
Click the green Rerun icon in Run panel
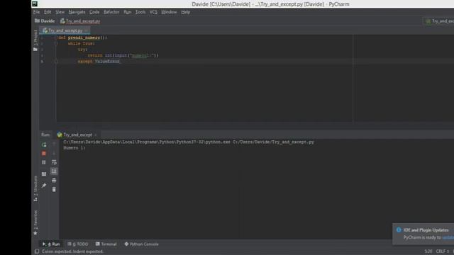[x=44, y=144]
